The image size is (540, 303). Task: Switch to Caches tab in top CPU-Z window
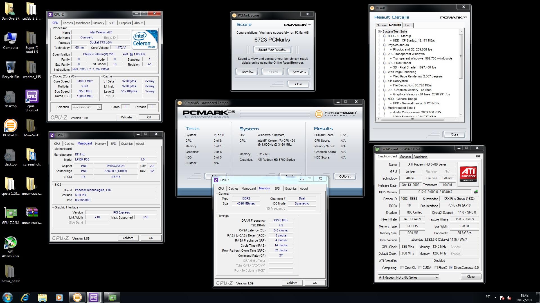coord(67,23)
